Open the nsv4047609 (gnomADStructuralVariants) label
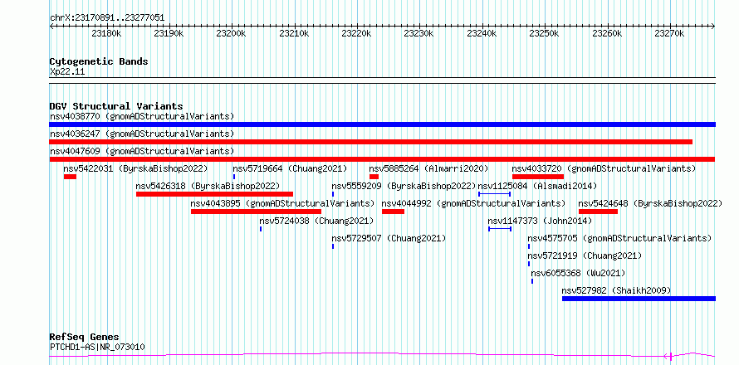 (142, 151)
